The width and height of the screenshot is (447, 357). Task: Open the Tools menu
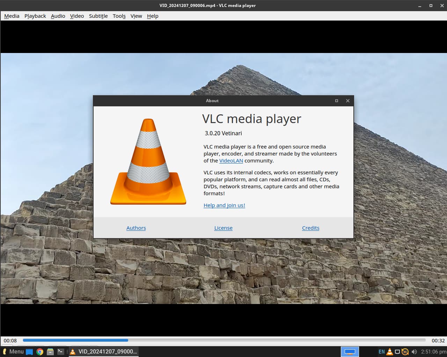click(x=119, y=16)
